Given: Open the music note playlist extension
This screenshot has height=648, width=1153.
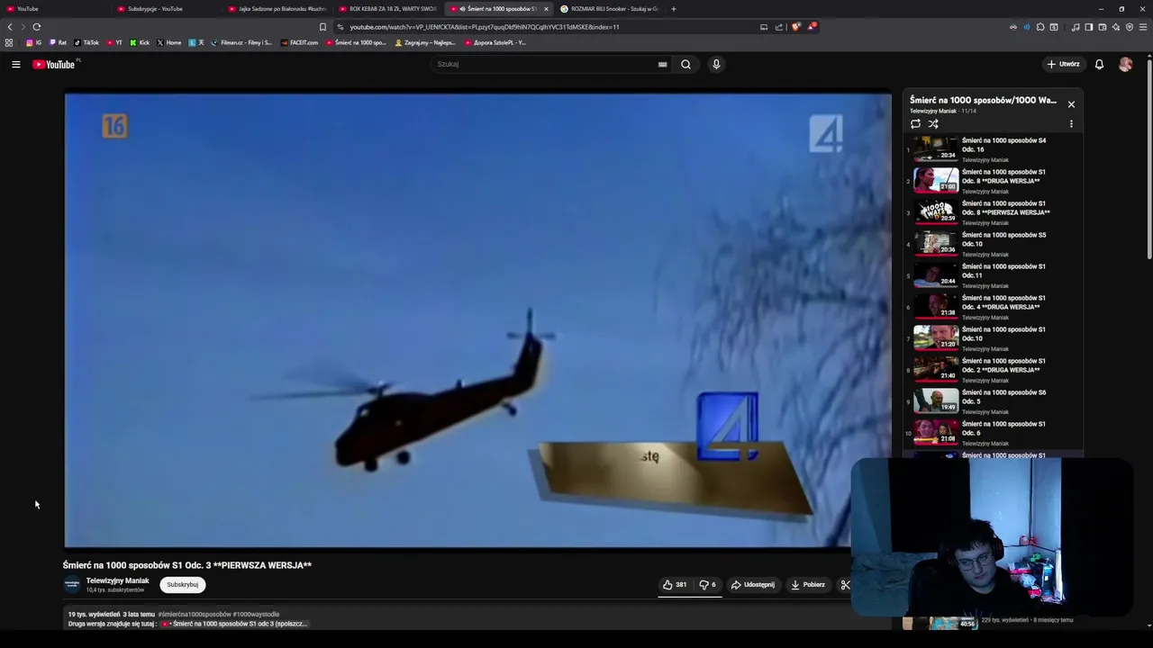Looking at the screenshot, I should [x=1075, y=27].
